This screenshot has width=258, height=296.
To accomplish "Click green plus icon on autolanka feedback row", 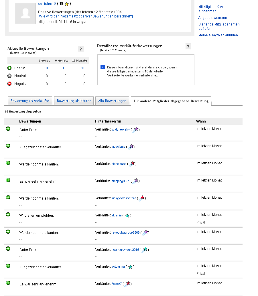I will (x=8, y=266).
